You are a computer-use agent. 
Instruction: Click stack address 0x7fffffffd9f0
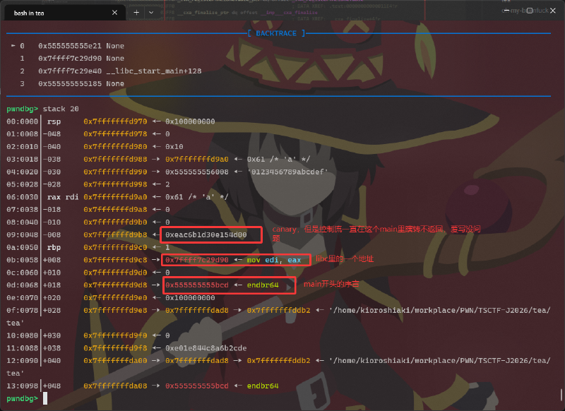(x=115, y=335)
